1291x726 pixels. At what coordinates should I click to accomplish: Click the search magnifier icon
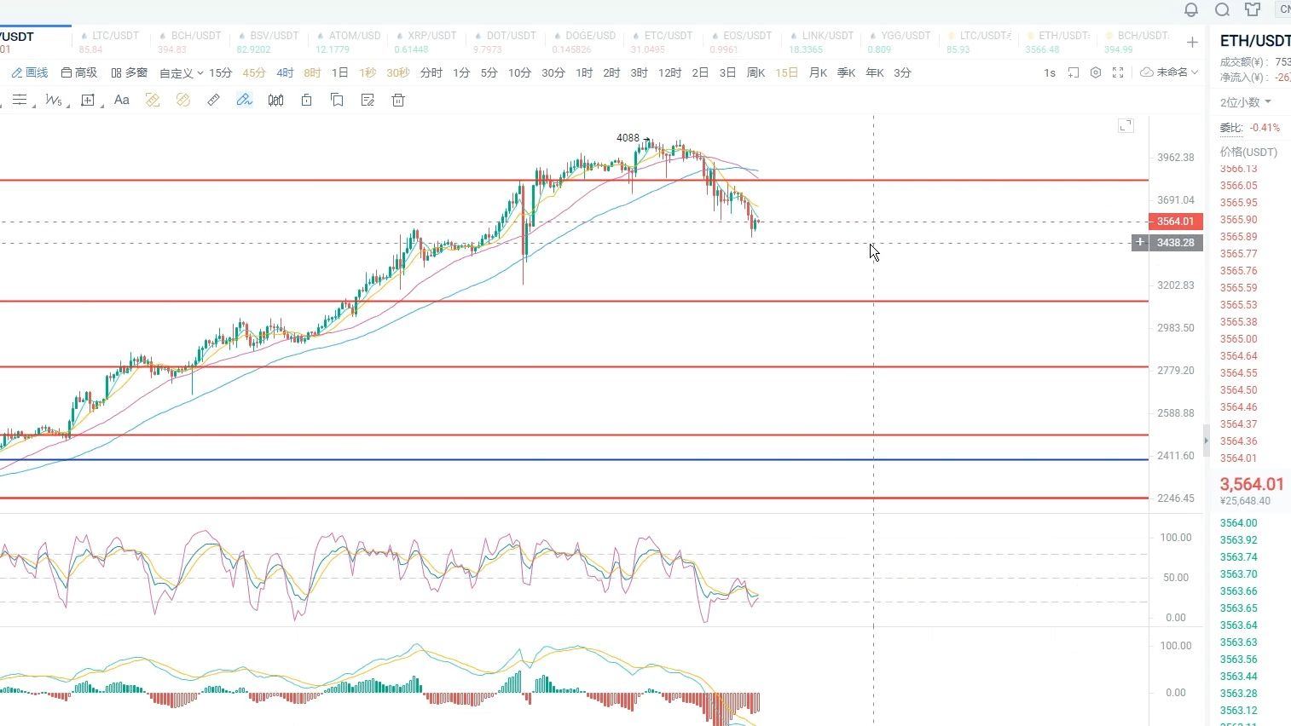pyautogui.click(x=1222, y=10)
